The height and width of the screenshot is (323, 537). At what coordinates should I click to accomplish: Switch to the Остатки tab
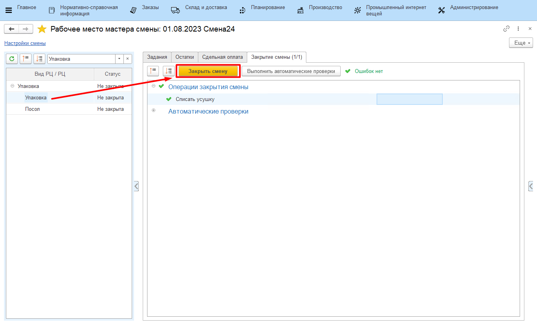(x=185, y=57)
